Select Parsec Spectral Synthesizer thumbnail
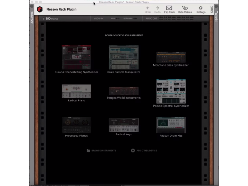The height and width of the screenshot is (186, 248). pyautogui.click(x=171, y=91)
